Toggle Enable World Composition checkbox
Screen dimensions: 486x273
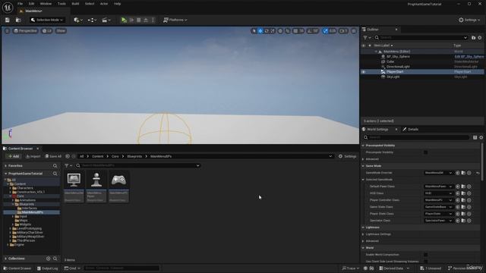tap(425, 255)
